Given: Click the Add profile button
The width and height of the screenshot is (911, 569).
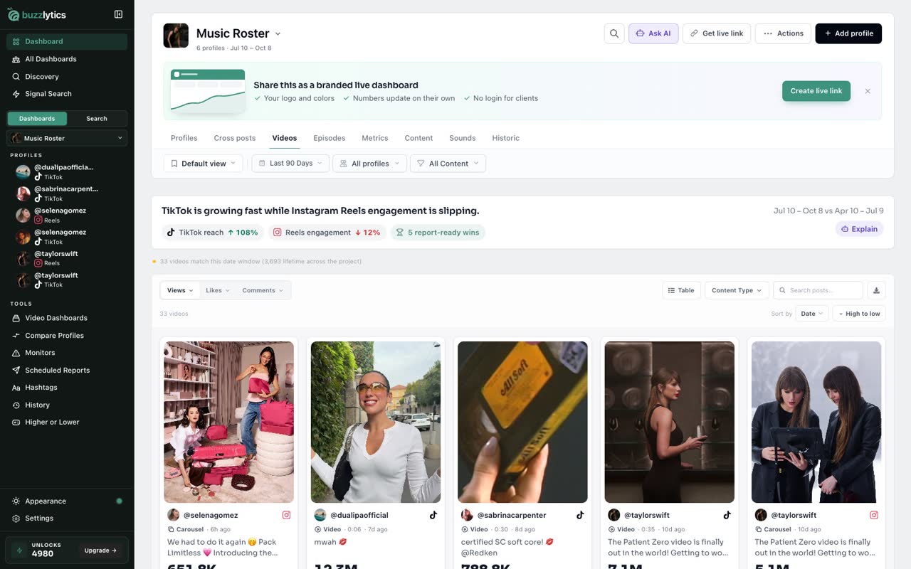Looking at the screenshot, I should point(848,33).
